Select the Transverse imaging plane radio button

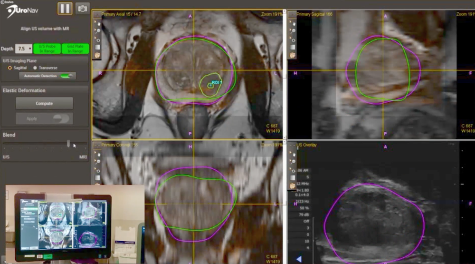(x=35, y=68)
